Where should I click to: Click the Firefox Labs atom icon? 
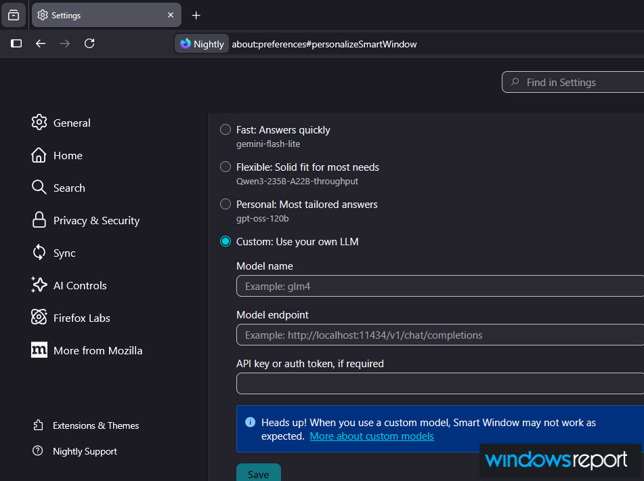[39, 317]
